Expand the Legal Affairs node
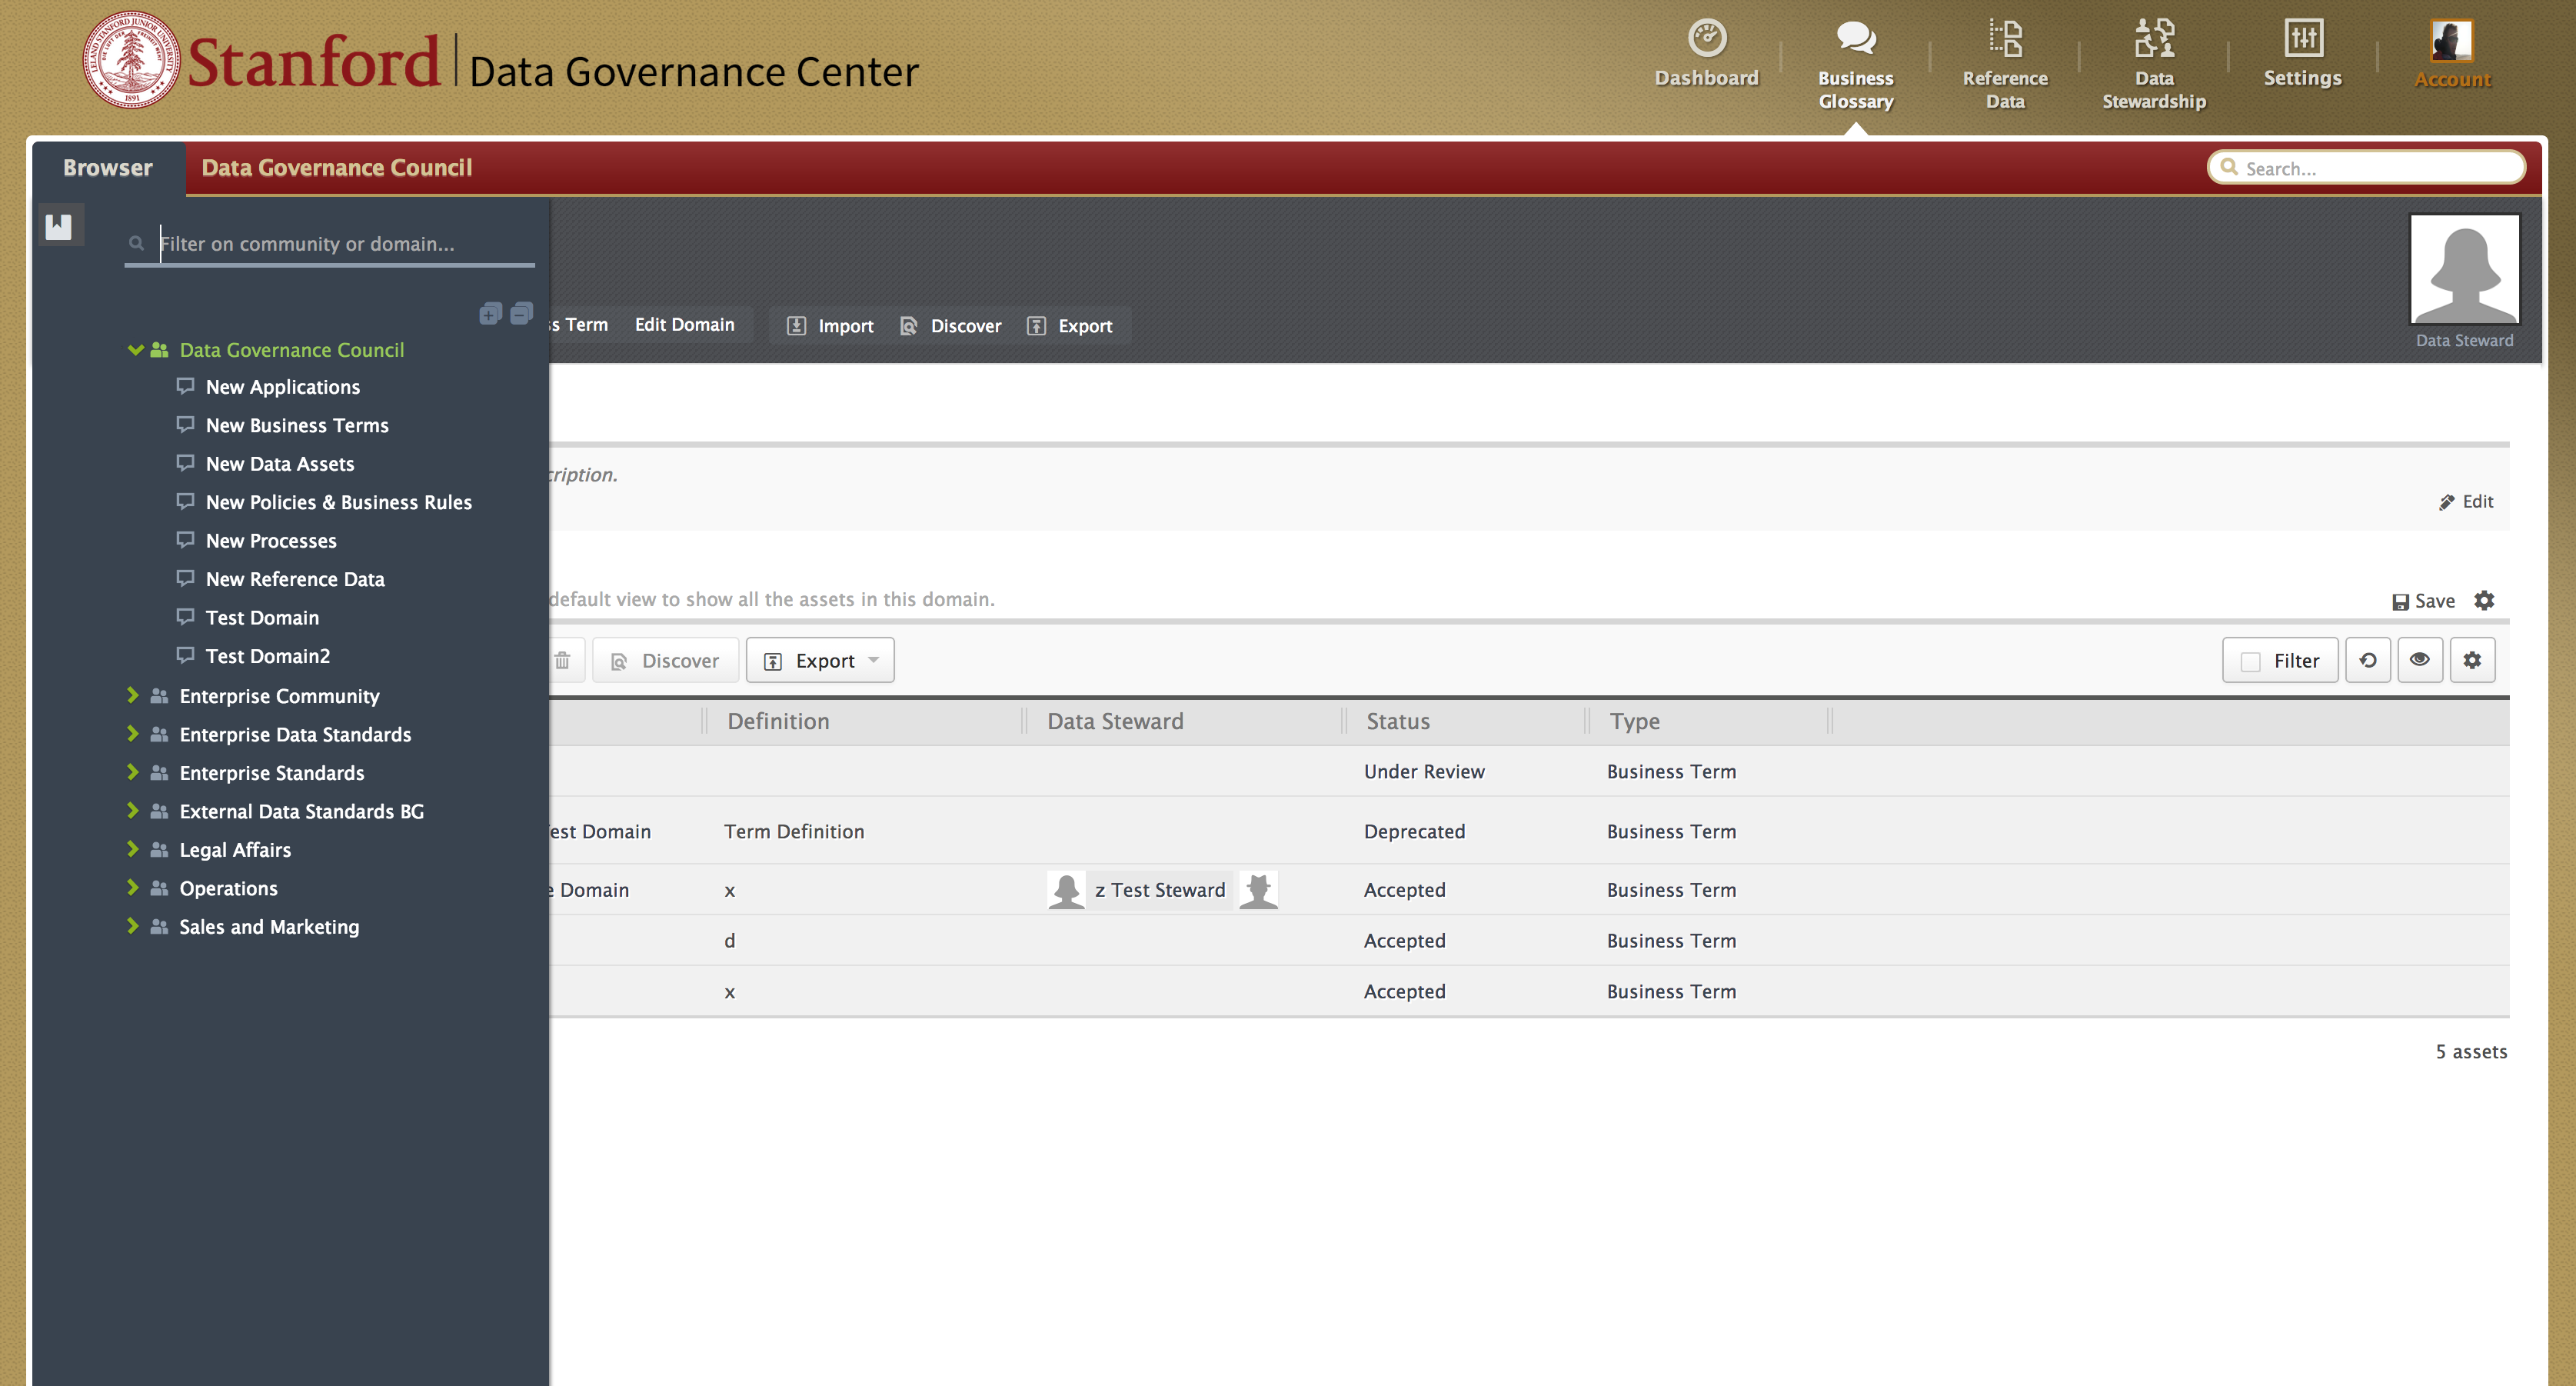Screen dimensions: 2576x1386 pyautogui.click(x=133, y=849)
